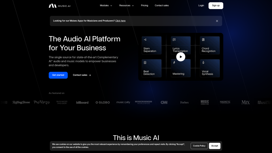
Task: Click the 'As featured on' label
Action: [x=57, y=93]
